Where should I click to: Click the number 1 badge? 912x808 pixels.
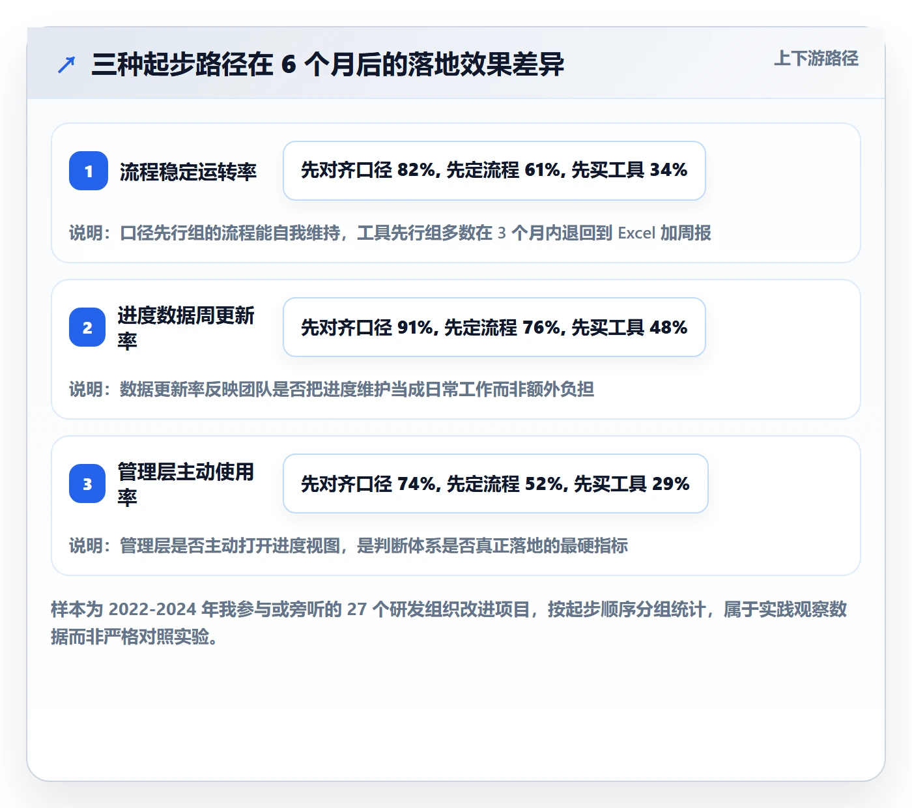[89, 171]
